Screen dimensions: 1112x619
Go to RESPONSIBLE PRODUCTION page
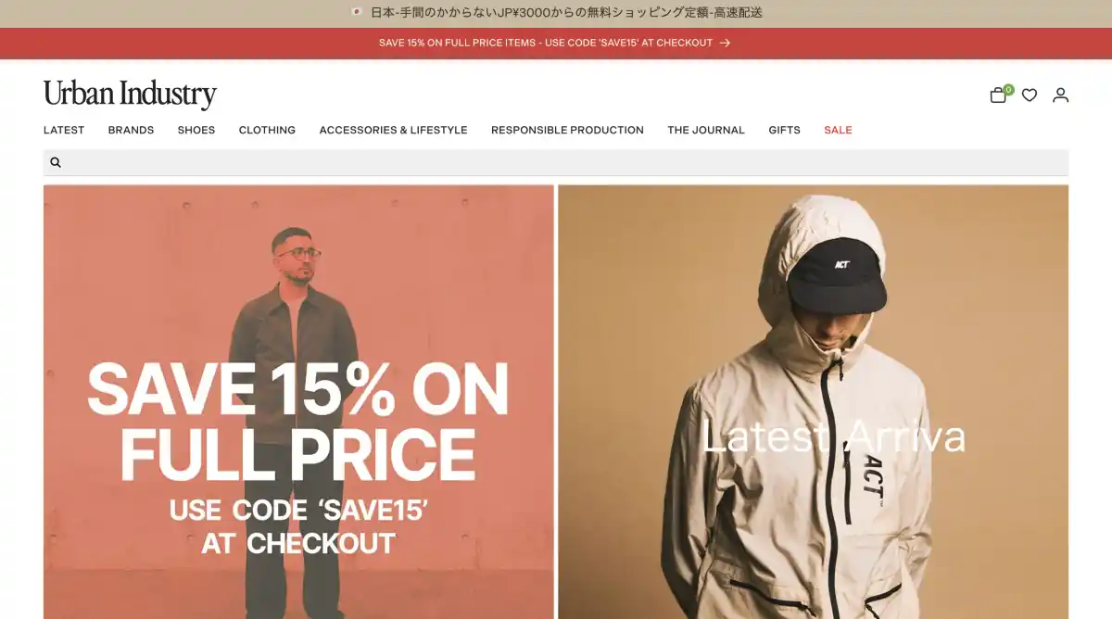(x=567, y=130)
